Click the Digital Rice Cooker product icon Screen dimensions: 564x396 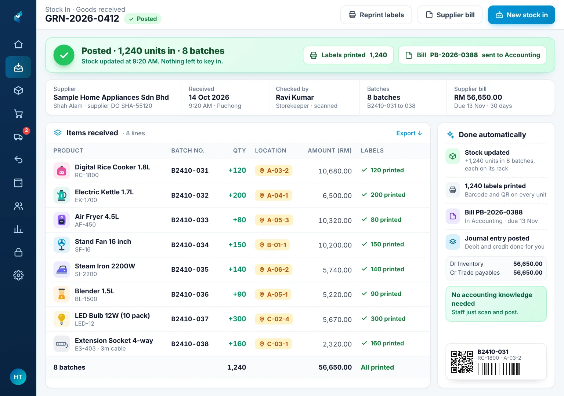(x=62, y=170)
